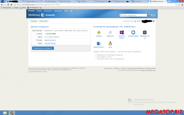Screen dimensions: 184x115
Task: Open the Apple iOS app icon
Action: (x=110, y=32)
